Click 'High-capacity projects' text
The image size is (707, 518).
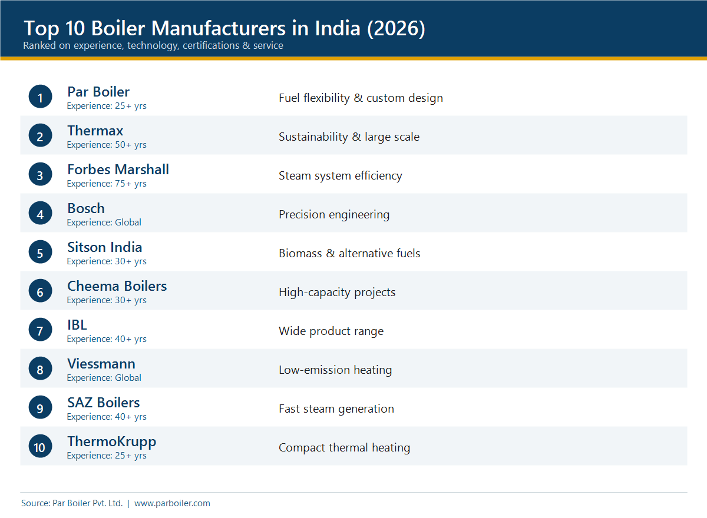tap(337, 292)
